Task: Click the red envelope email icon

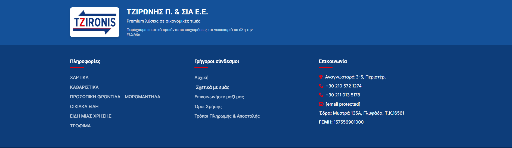Action: (321, 104)
